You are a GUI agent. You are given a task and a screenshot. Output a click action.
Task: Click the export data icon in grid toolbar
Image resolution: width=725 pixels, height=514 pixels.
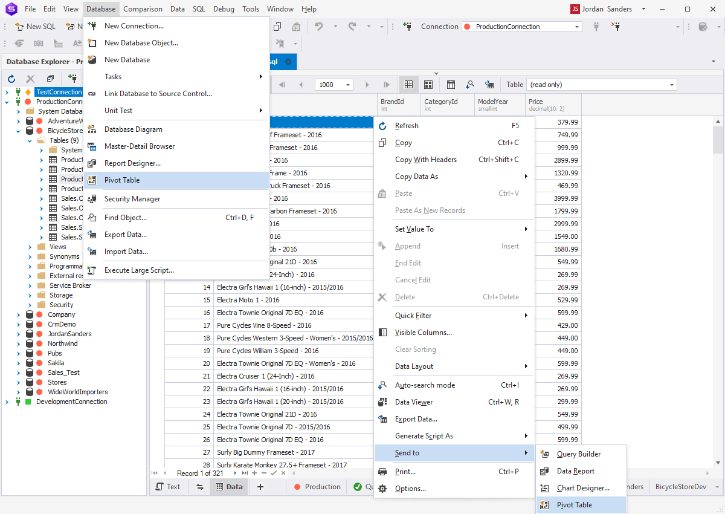(x=489, y=85)
